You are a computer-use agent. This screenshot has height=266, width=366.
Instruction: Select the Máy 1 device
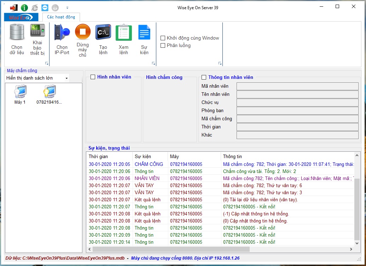point(20,95)
